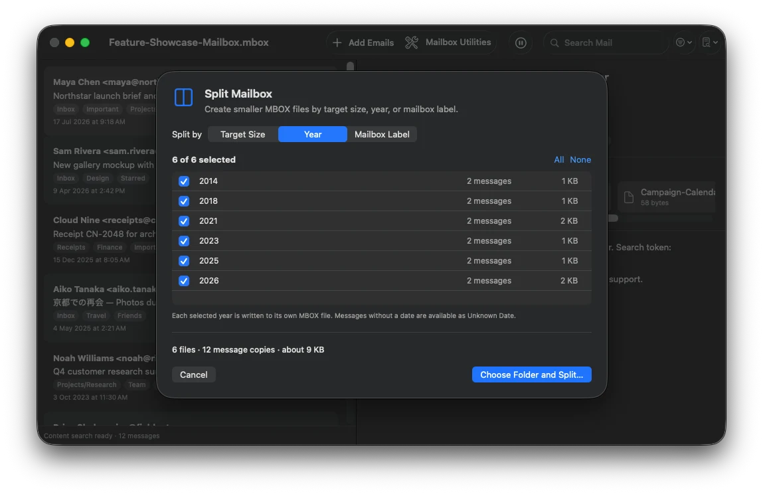The width and height of the screenshot is (763, 494).
Task: Click Choose Folder and Split button
Action: (x=531, y=374)
